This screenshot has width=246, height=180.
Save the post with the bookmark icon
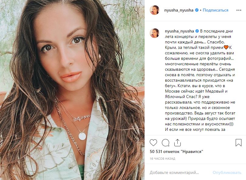[x=238, y=143]
